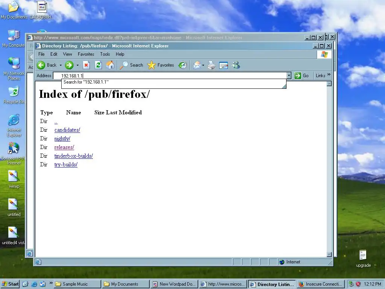Screen dimensions: 385x289
Task: Click scrollbar down arrow in page
Action: (x=329, y=255)
